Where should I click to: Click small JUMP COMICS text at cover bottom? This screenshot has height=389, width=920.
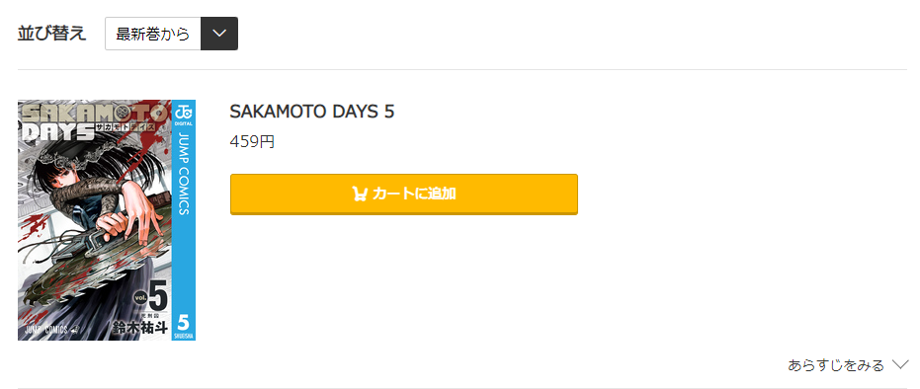(x=49, y=329)
